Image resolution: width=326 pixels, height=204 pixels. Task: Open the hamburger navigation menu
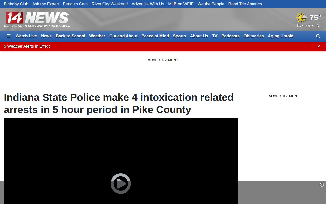click(x=9, y=36)
